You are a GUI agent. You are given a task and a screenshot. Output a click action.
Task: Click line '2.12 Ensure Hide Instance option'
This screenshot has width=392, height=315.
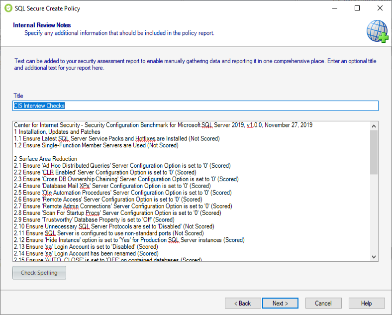(x=129, y=240)
